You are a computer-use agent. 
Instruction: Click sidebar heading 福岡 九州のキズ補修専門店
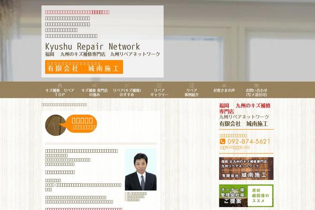coord(245,109)
